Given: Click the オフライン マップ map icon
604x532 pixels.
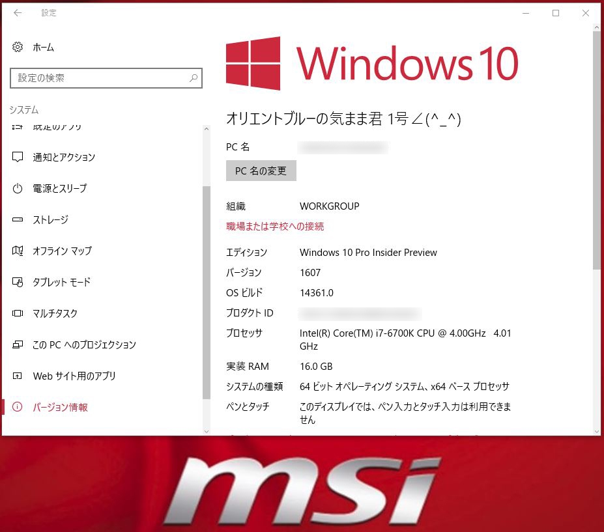Looking at the screenshot, I should (18, 251).
